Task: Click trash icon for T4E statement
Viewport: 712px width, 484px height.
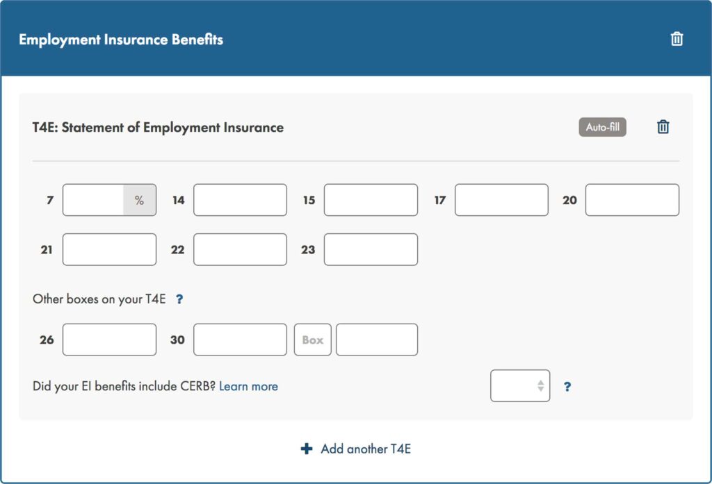Action: 663,127
